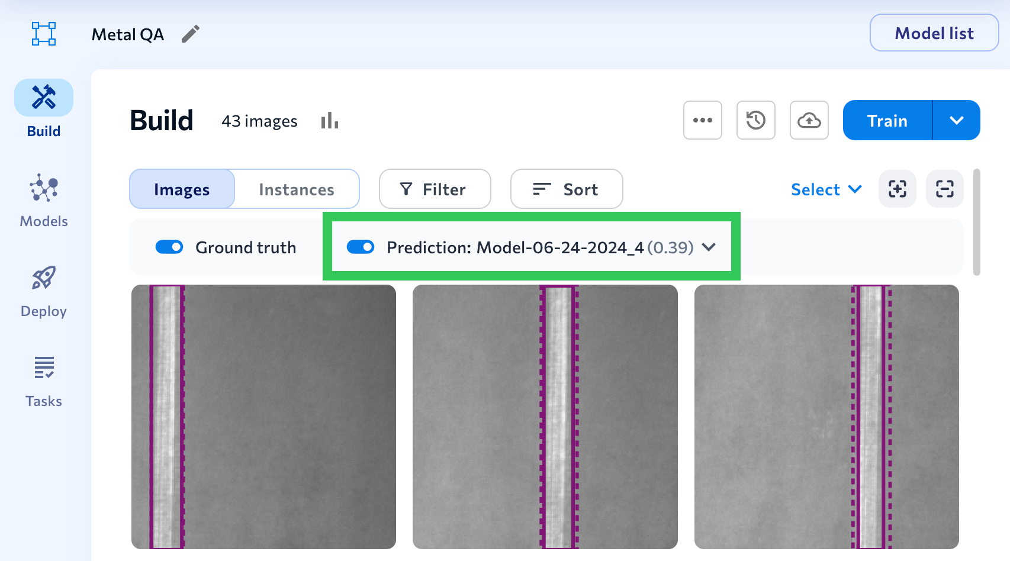This screenshot has height=561, width=1010.
Task: Disable the Prediction overlay toggle
Action: [x=361, y=247]
